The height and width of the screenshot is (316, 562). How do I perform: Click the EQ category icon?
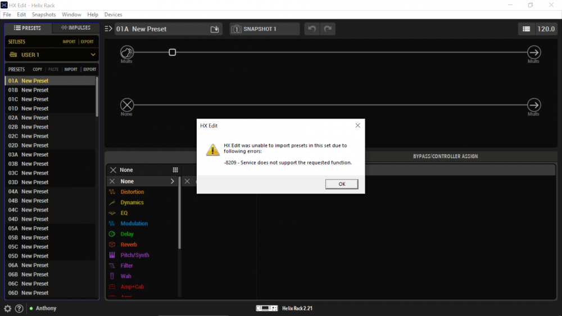(x=112, y=213)
